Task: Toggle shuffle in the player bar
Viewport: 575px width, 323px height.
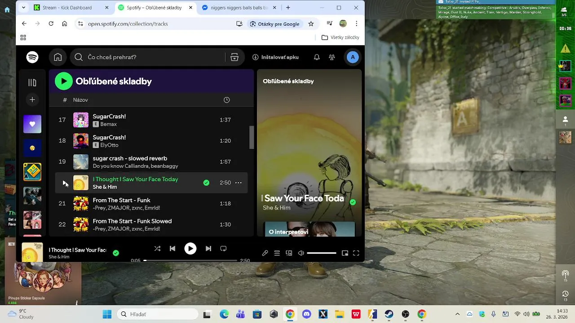Action: coord(157,249)
